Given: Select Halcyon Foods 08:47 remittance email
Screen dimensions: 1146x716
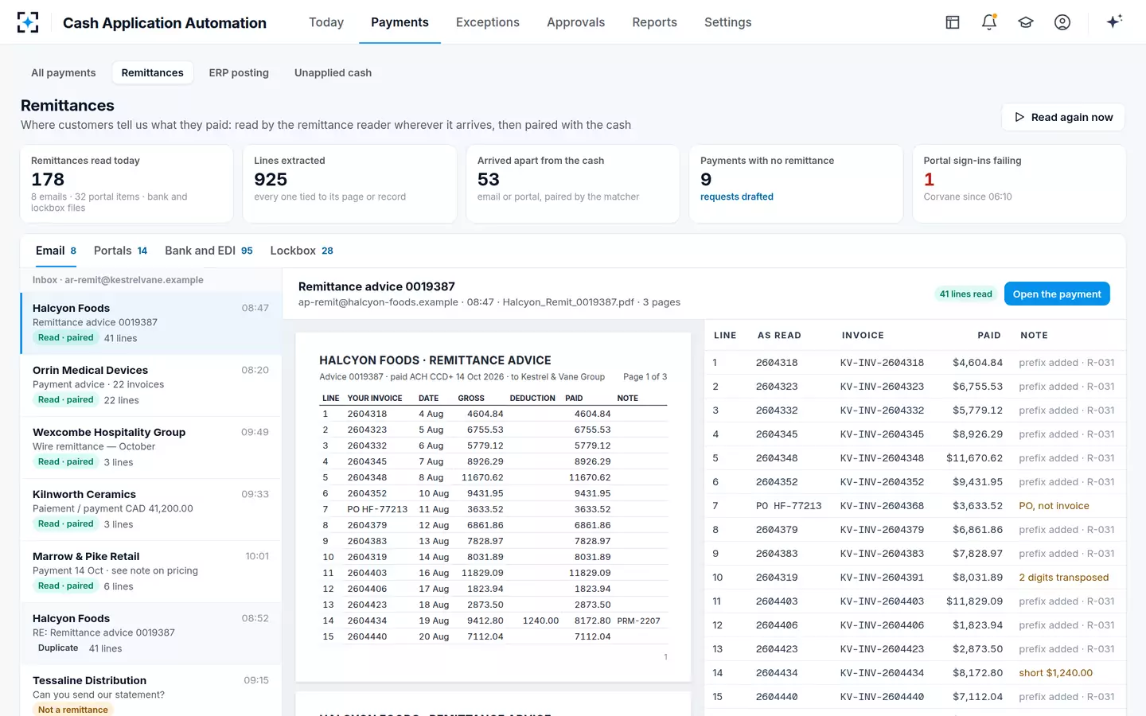Looking at the screenshot, I should point(151,323).
